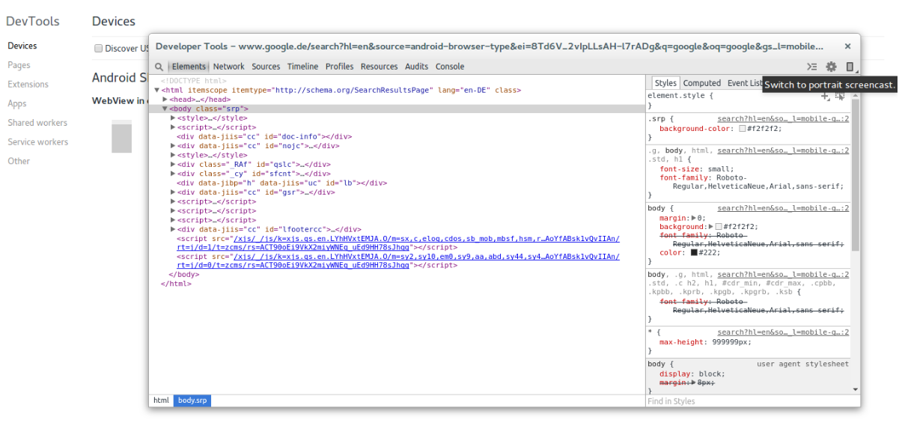This screenshot has width=902, height=426.
Task: Expand the margin shorthand in body rule
Action: [x=693, y=218]
